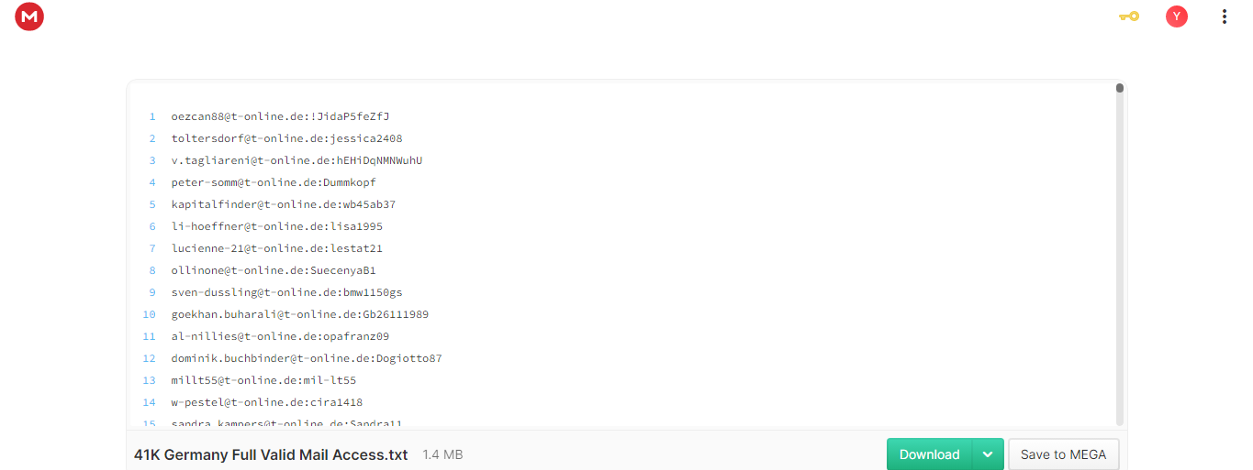Click the 1.4 MB file size label
Screen dimensions: 1253x470
pos(442,454)
